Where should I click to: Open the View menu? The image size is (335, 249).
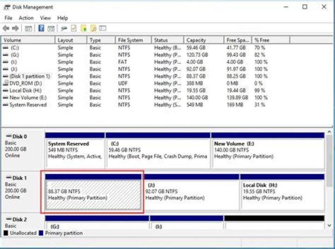45,18
